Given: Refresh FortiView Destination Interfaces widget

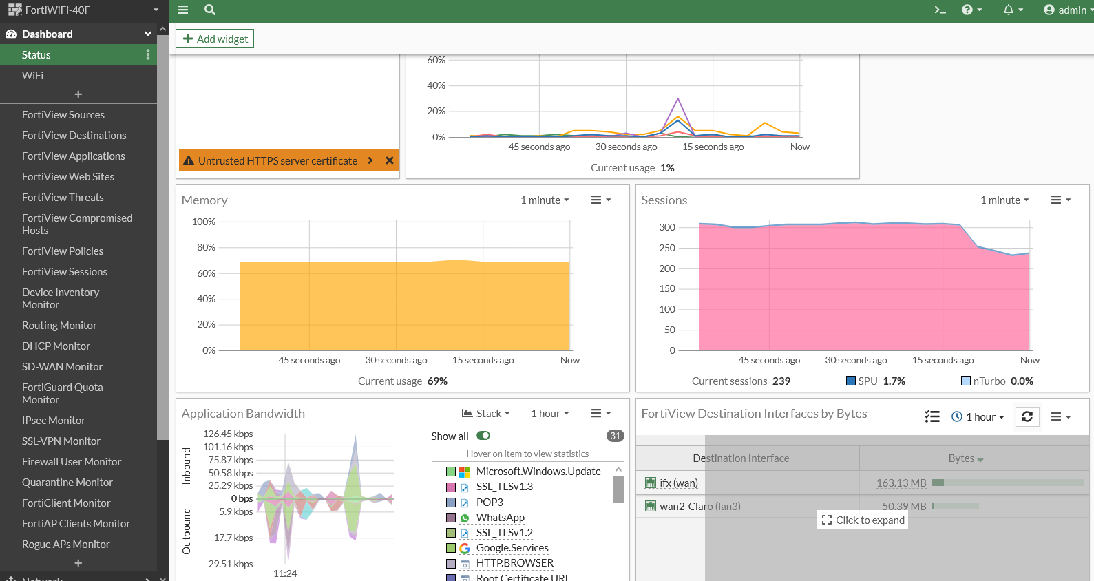Looking at the screenshot, I should coord(1027,416).
